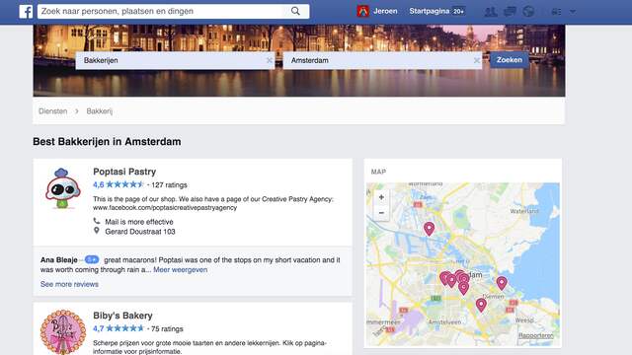Click the search magnifier icon
632x355 pixels.
295,11
